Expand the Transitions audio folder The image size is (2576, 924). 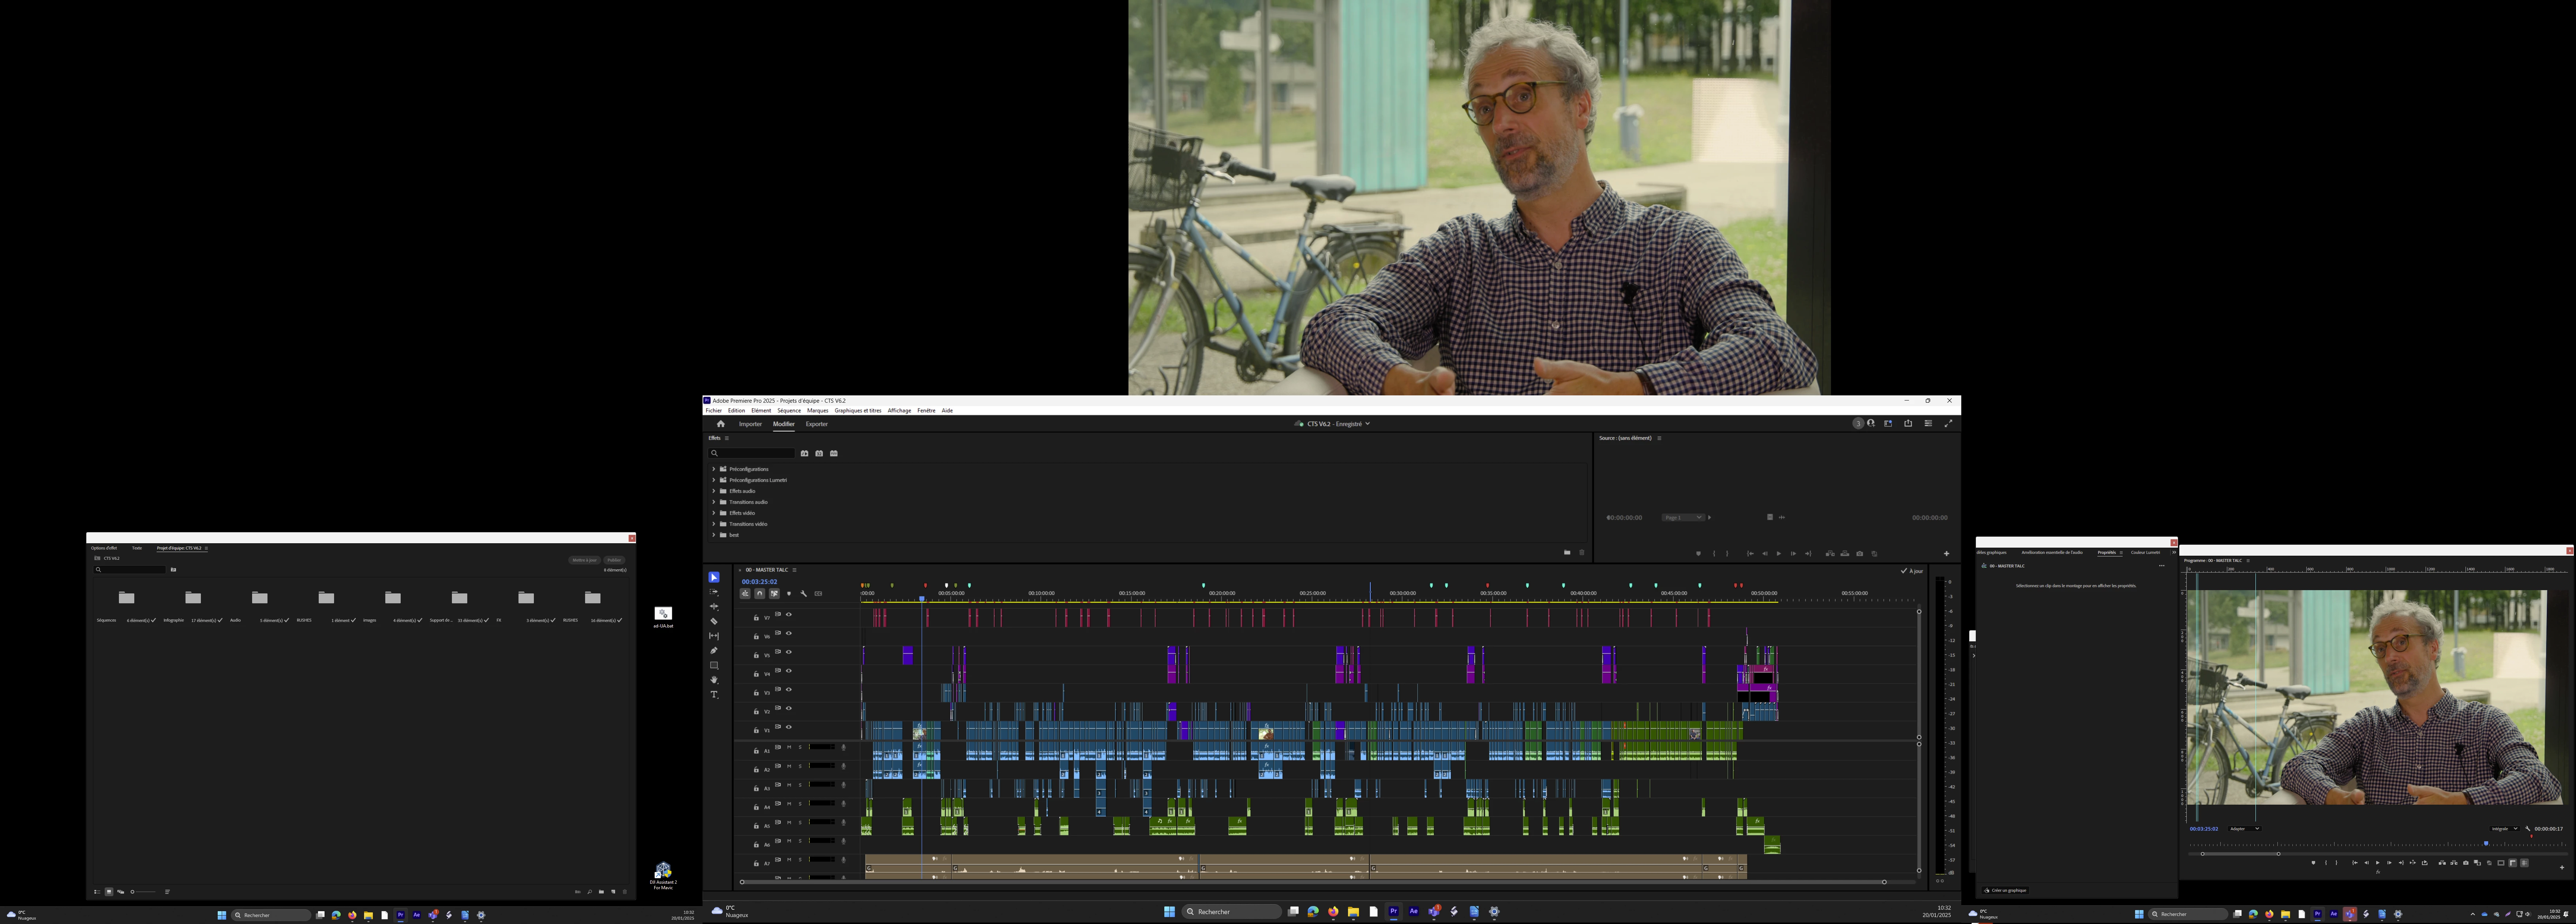[x=714, y=502]
